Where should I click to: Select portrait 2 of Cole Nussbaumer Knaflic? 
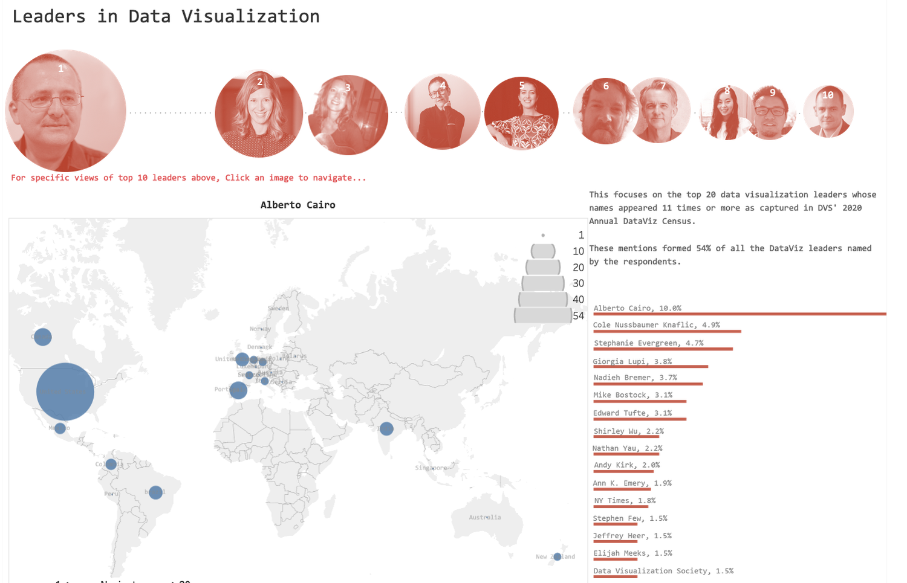point(259,114)
